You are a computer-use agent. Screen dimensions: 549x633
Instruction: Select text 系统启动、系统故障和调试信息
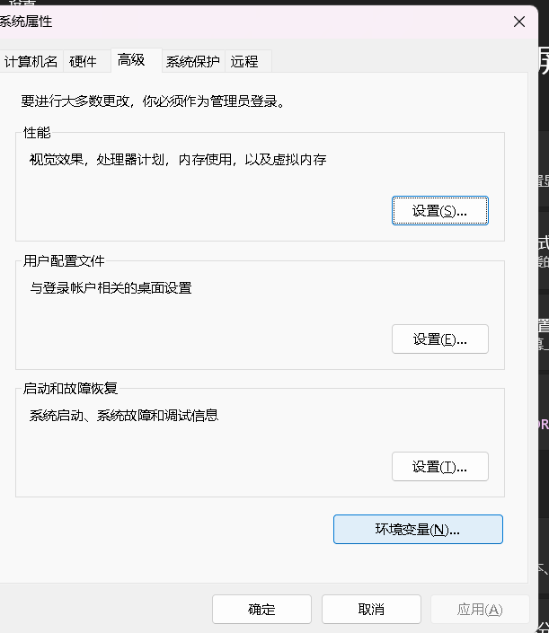(124, 416)
